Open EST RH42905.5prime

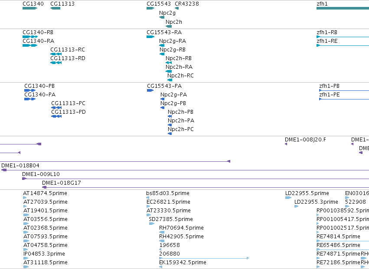coord(181,237)
